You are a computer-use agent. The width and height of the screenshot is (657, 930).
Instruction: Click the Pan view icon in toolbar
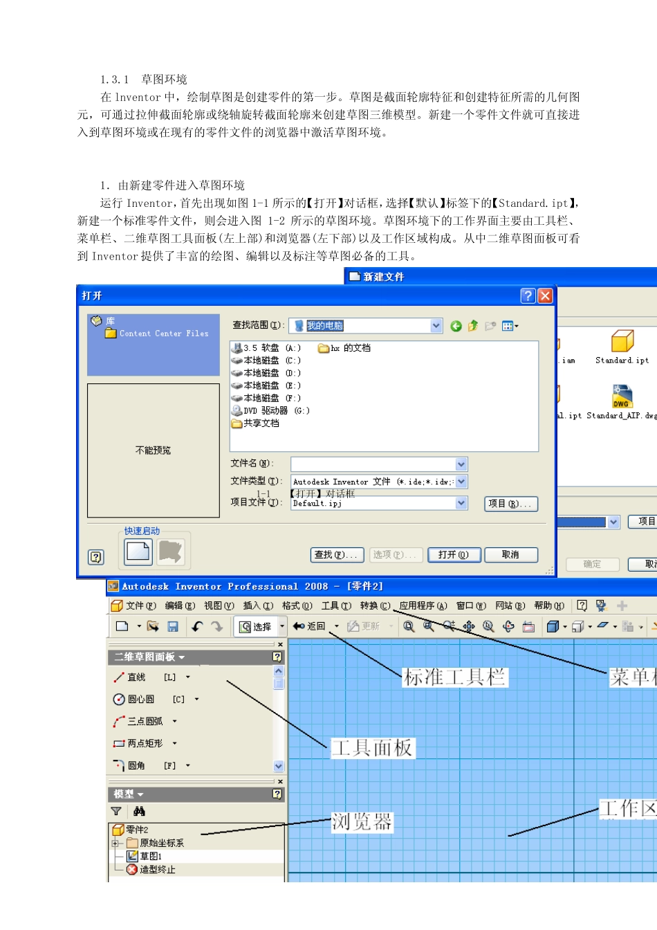click(469, 626)
